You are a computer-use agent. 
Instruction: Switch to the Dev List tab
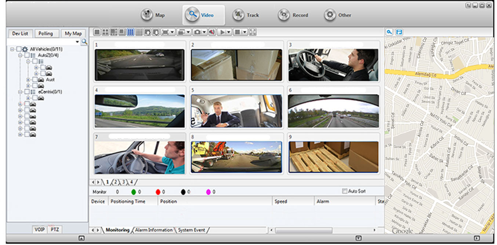pos(20,33)
